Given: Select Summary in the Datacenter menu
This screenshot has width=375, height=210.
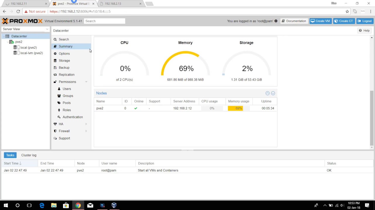Looking at the screenshot, I should (71, 46).
